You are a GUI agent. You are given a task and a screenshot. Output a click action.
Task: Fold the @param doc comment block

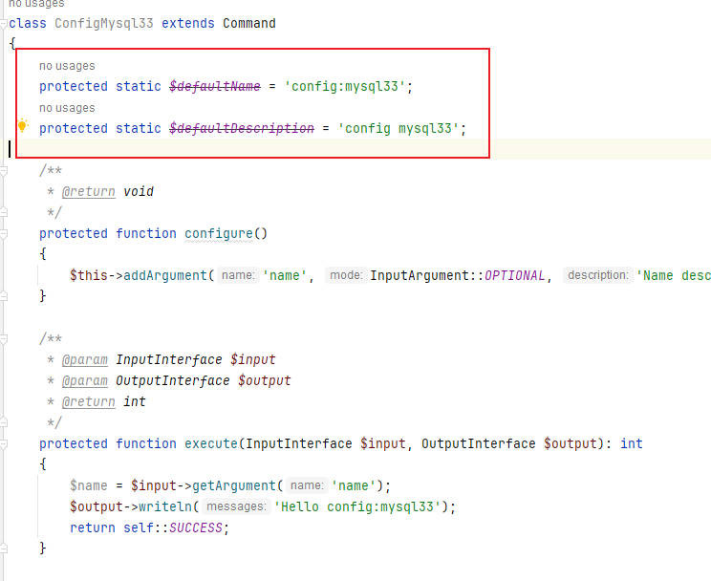click(x=4, y=339)
